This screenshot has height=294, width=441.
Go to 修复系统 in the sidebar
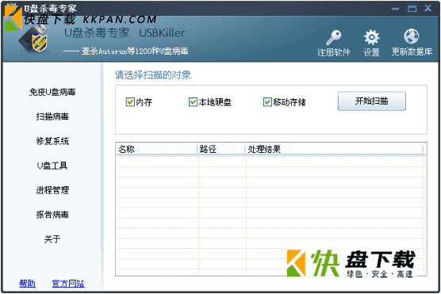[x=52, y=141]
